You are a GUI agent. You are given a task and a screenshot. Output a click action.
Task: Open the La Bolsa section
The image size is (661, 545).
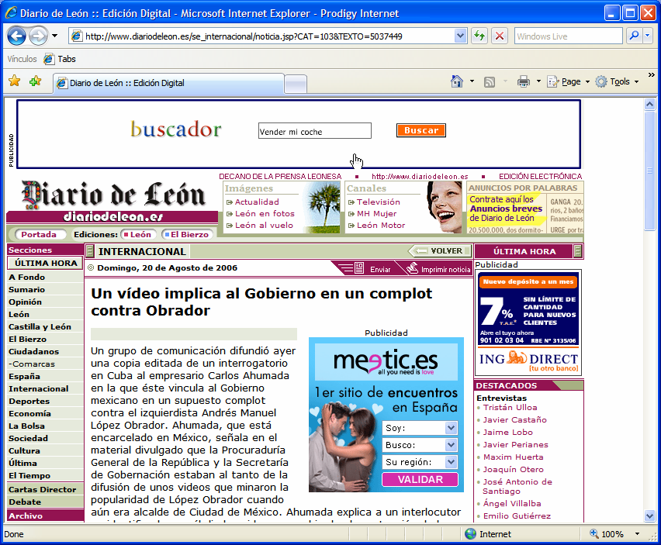click(26, 426)
